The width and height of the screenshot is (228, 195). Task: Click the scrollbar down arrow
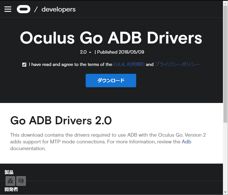[225, 192]
